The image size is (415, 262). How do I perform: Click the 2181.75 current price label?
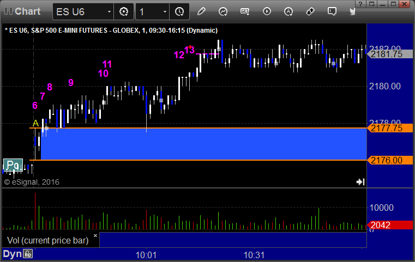pyautogui.click(x=390, y=54)
